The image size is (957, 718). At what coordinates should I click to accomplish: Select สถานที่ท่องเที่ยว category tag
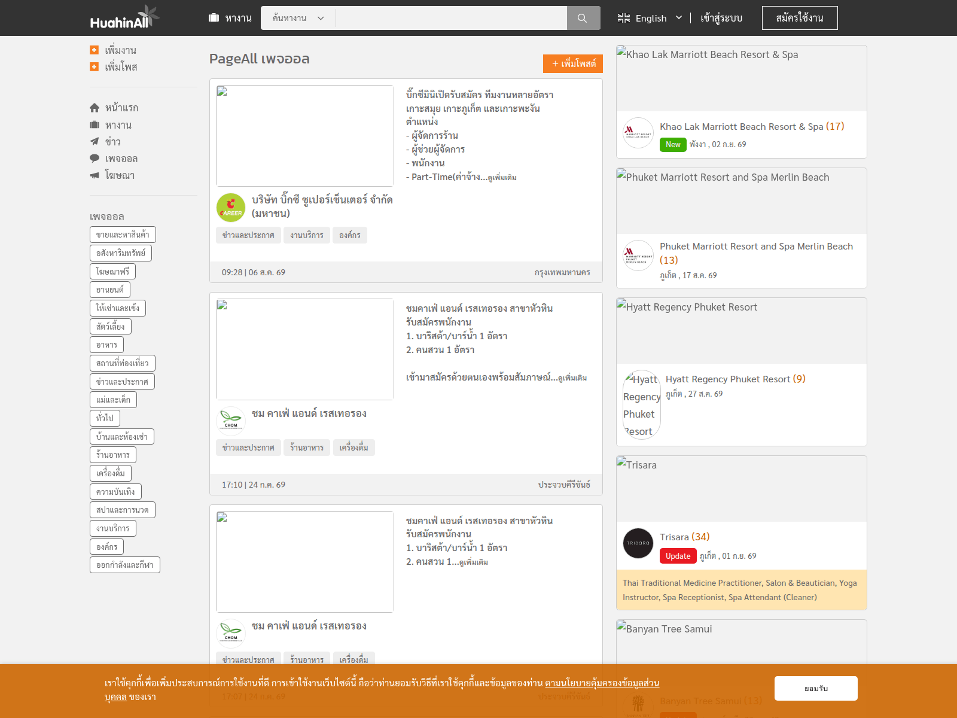(123, 363)
